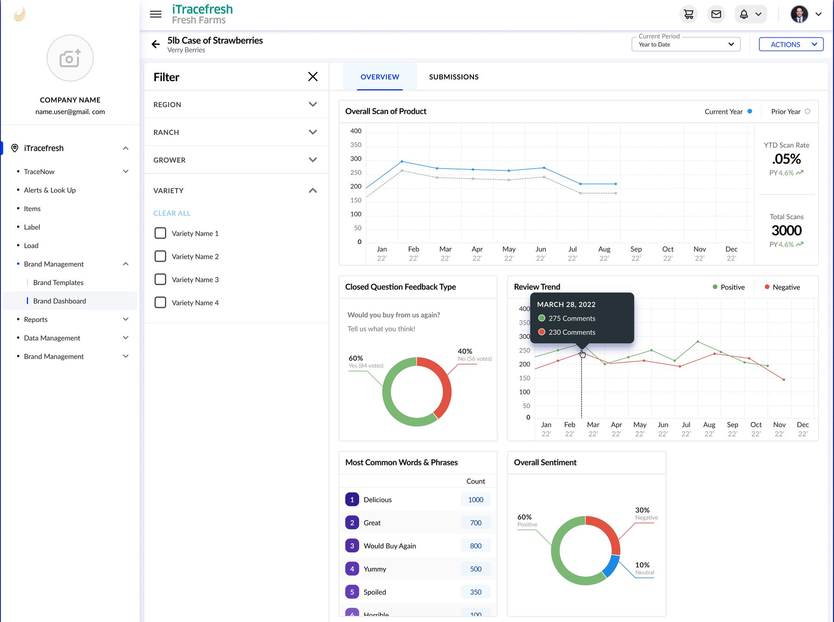This screenshot has width=834, height=622.
Task: Open Brand Templates in the sidebar
Action: click(x=58, y=283)
